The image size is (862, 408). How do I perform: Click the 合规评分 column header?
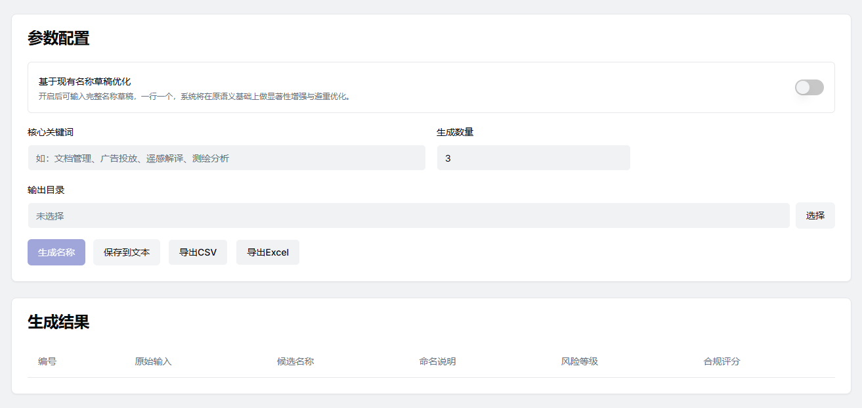722,361
